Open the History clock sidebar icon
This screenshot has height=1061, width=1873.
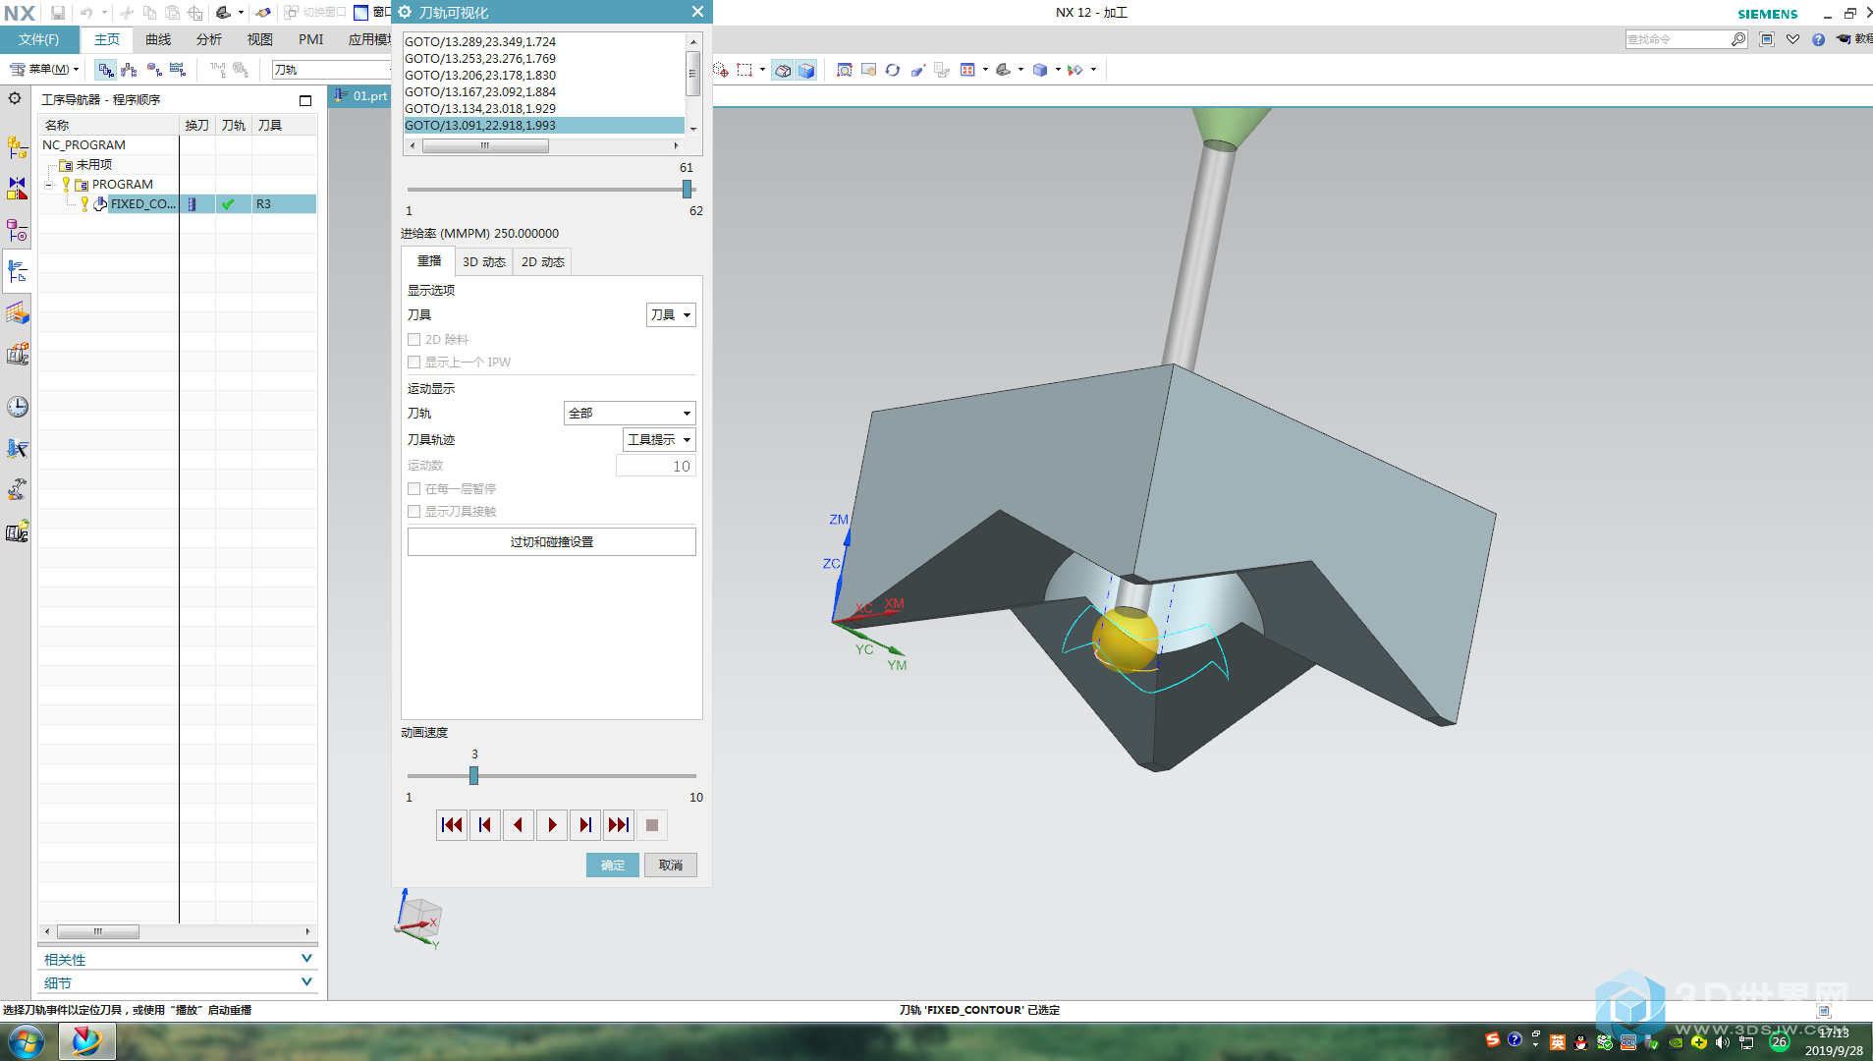(x=17, y=407)
